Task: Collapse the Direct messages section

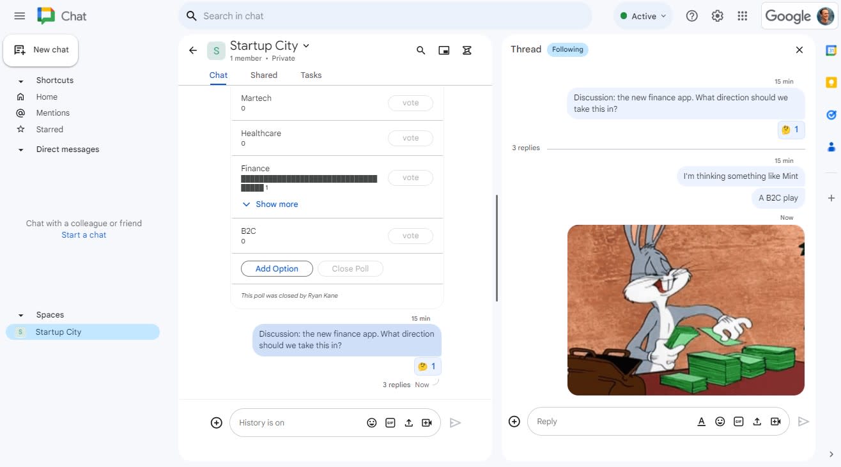Action: pyautogui.click(x=20, y=149)
